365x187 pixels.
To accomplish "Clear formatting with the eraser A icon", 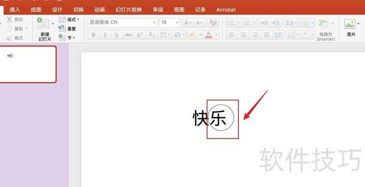I will pyautogui.click(x=213, y=23).
